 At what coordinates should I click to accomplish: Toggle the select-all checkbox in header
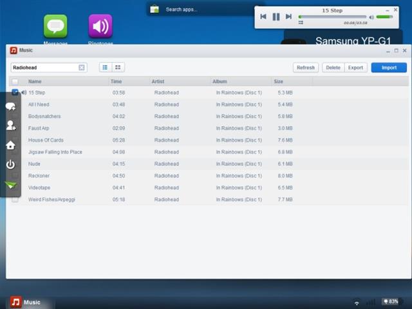click(x=15, y=82)
